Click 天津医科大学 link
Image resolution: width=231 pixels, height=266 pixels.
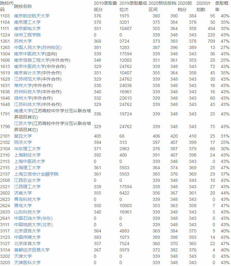click(x=27, y=263)
